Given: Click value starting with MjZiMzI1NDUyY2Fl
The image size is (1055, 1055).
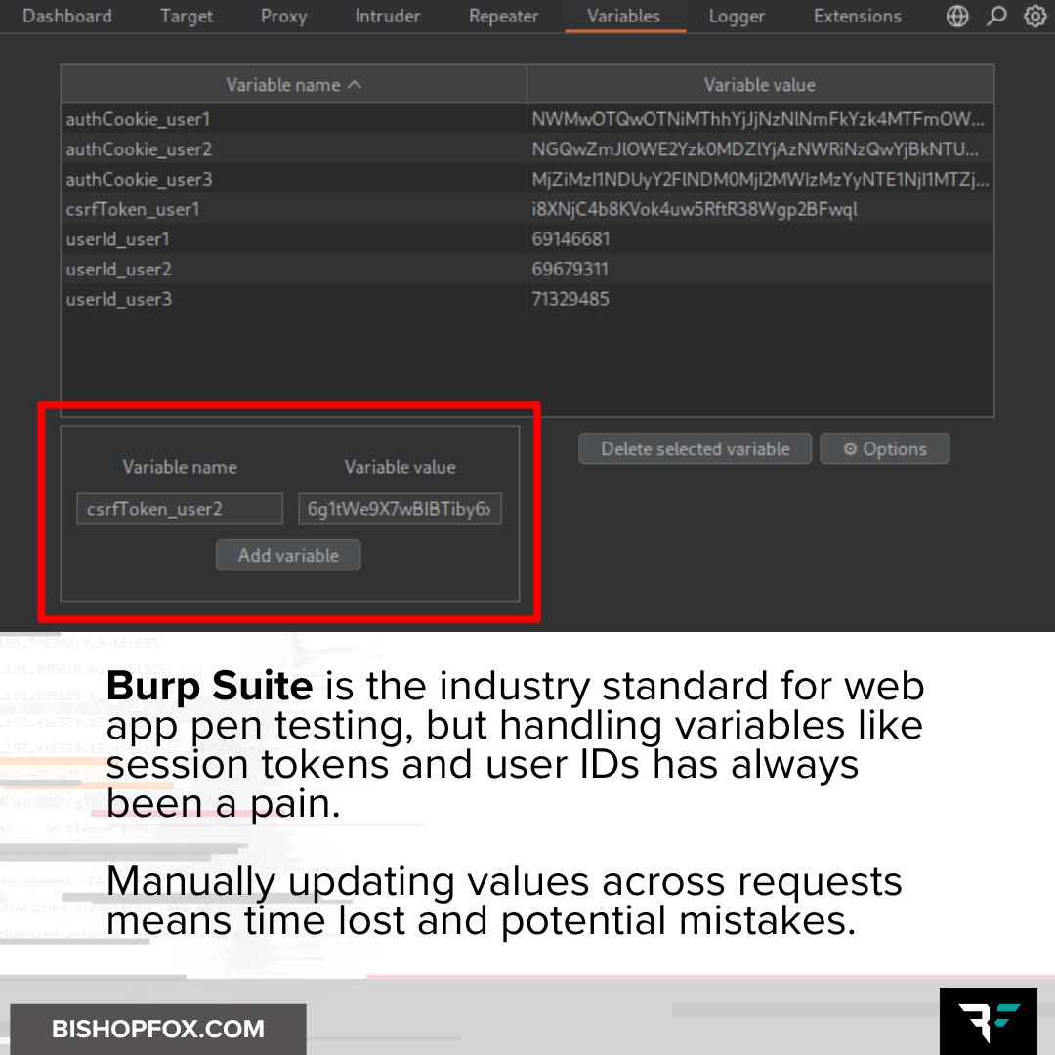Looking at the screenshot, I should click(x=760, y=179).
